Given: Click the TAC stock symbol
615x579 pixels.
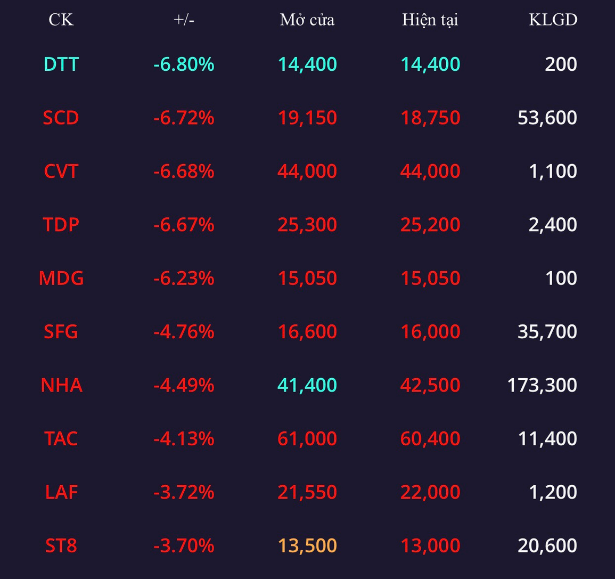Looking at the screenshot, I should tap(61, 438).
